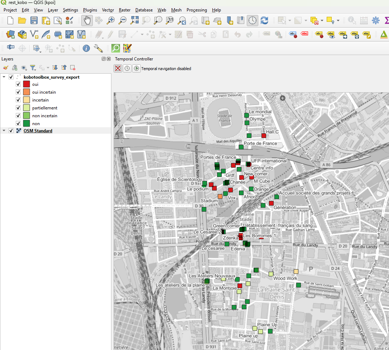The height and width of the screenshot is (350, 389).
Task: Click the Open Field Calculator abacus icon
Action: (x=364, y=20)
